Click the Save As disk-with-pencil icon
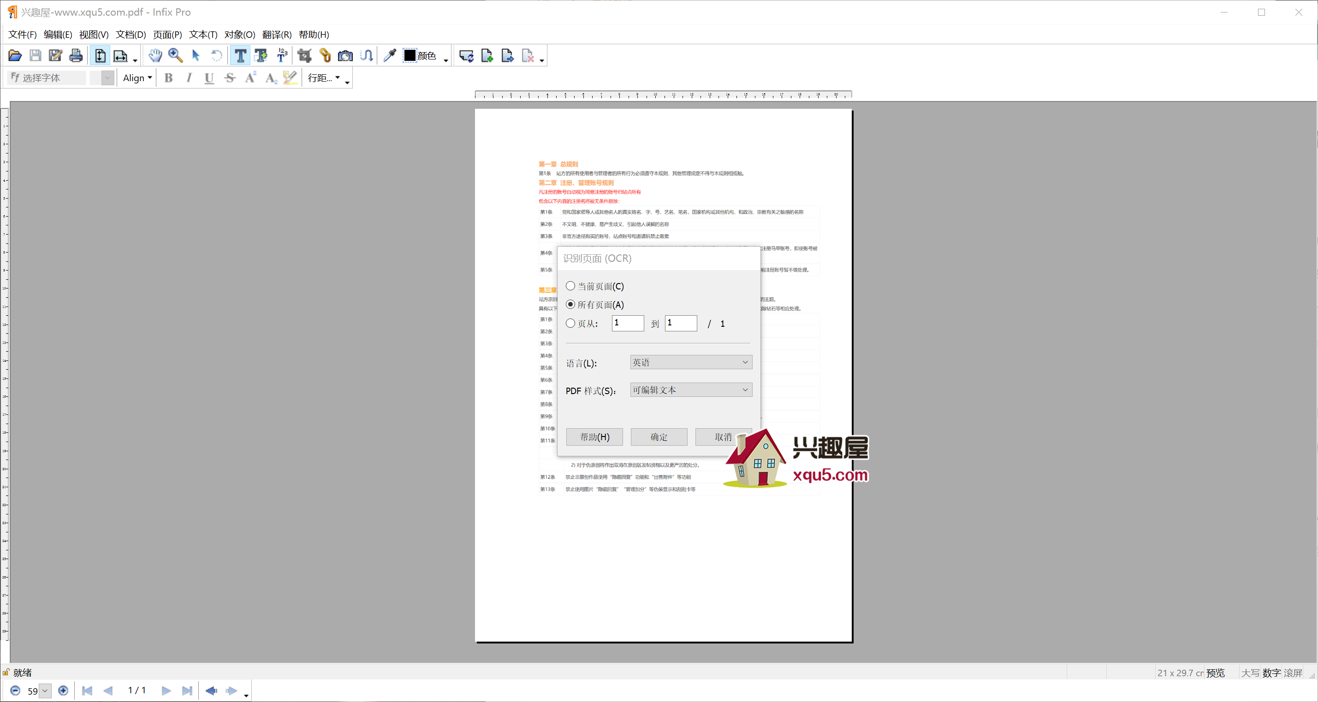The height and width of the screenshot is (702, 1318). (55, 56)
